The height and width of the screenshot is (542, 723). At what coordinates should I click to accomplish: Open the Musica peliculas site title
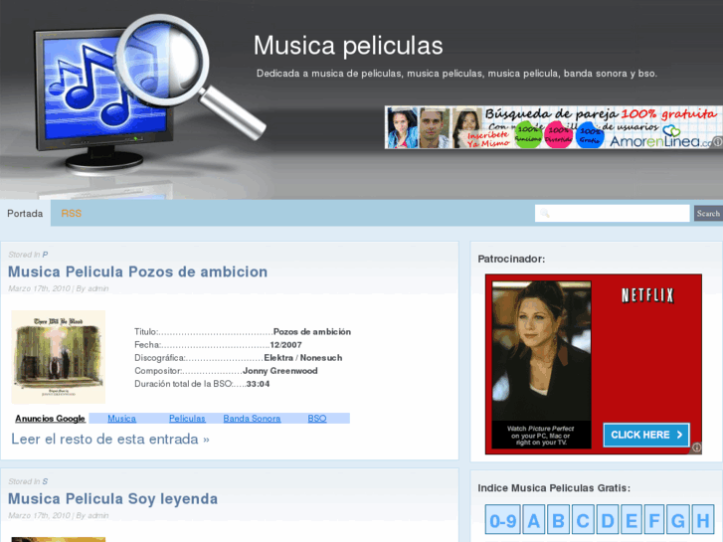[x=348, y=46]
